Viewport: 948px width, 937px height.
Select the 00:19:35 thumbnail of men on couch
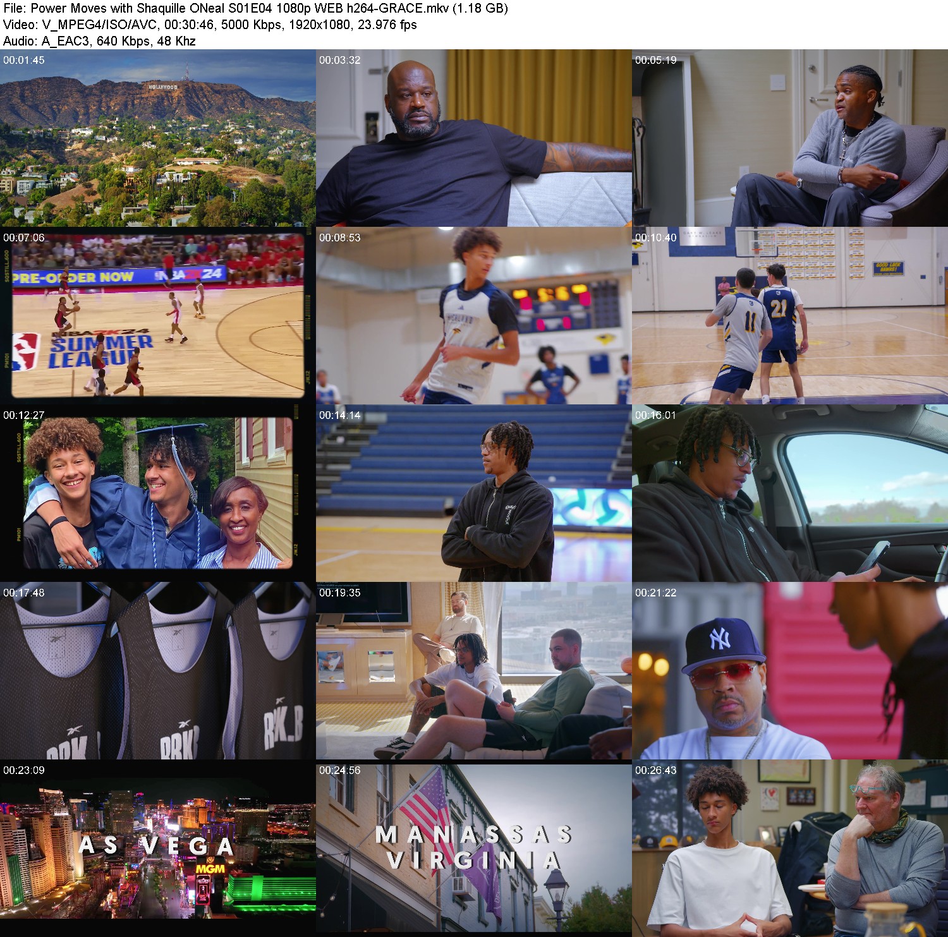tap(474, 671)
